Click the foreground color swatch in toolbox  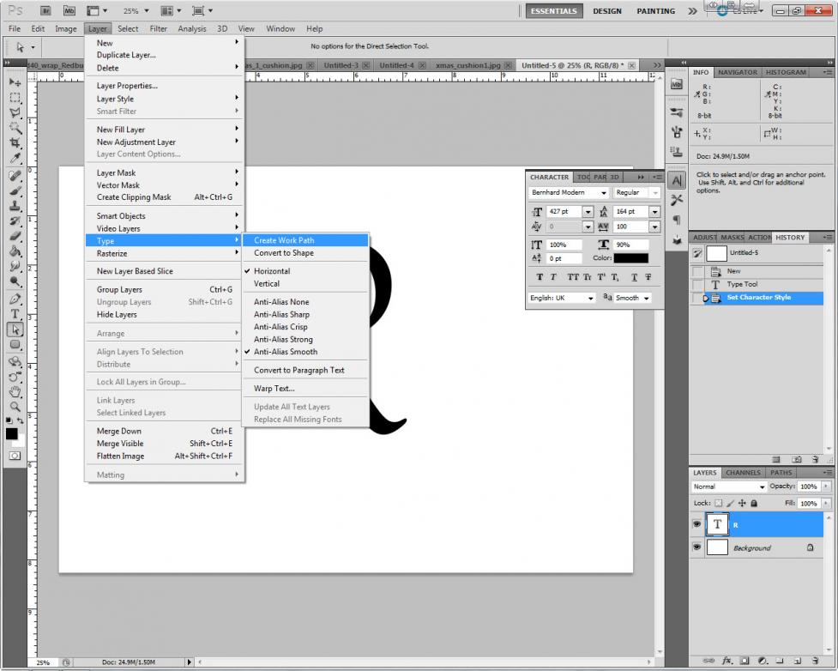coord(11,433)
